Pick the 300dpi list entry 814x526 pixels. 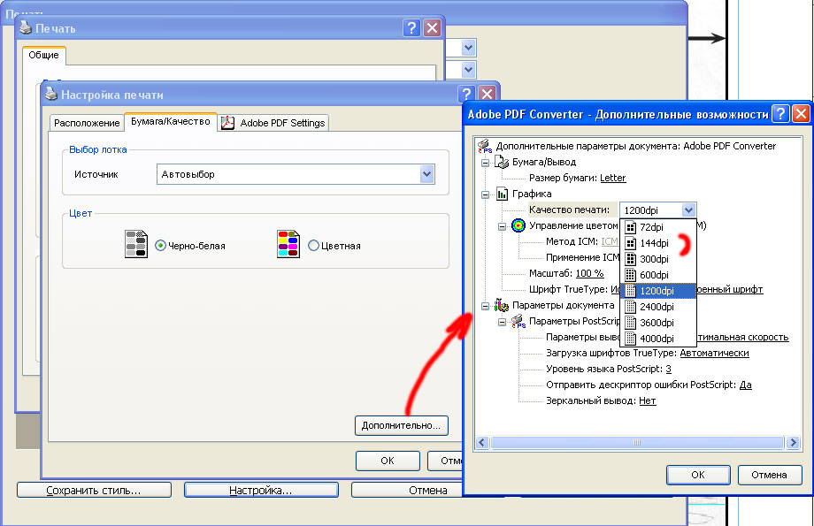(x=657, y=259)
